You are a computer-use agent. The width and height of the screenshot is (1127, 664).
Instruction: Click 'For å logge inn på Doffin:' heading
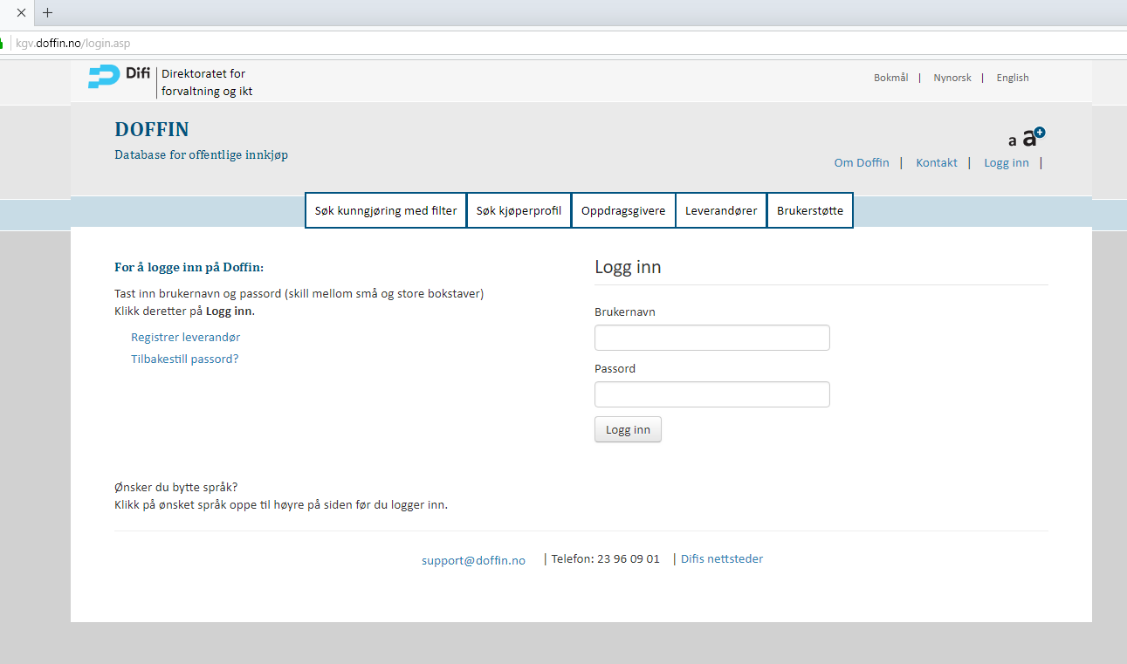[x=189, y=267]
